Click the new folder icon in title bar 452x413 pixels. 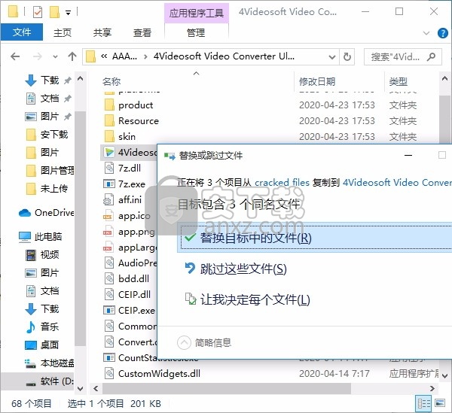point(54,12)
